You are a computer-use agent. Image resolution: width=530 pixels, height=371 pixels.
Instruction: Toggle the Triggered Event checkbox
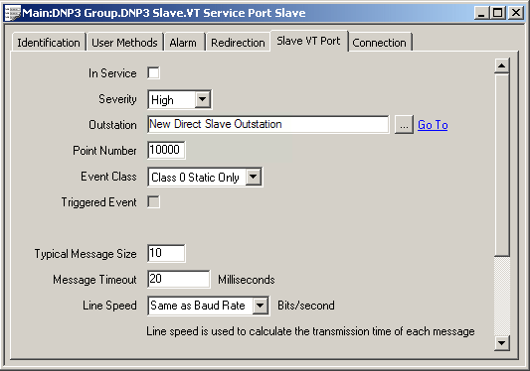(153, 202)
